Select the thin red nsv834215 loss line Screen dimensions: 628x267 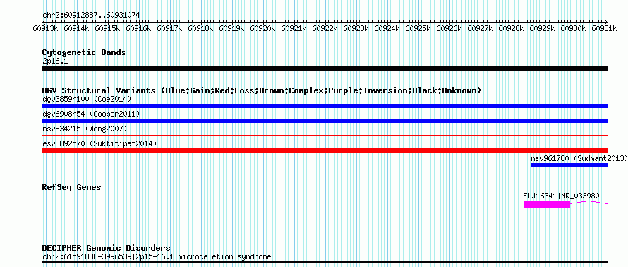(325, 136)
